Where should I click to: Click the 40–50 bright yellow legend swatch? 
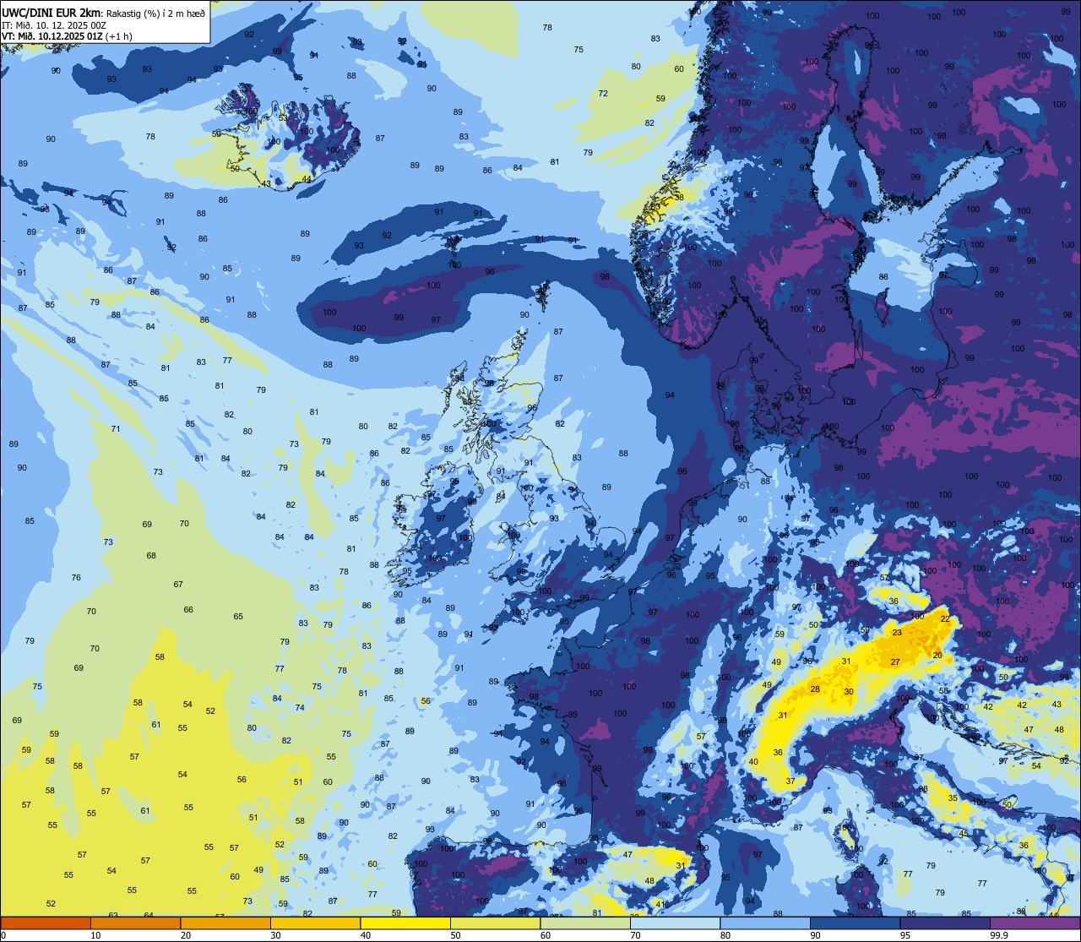pos(405,923)
